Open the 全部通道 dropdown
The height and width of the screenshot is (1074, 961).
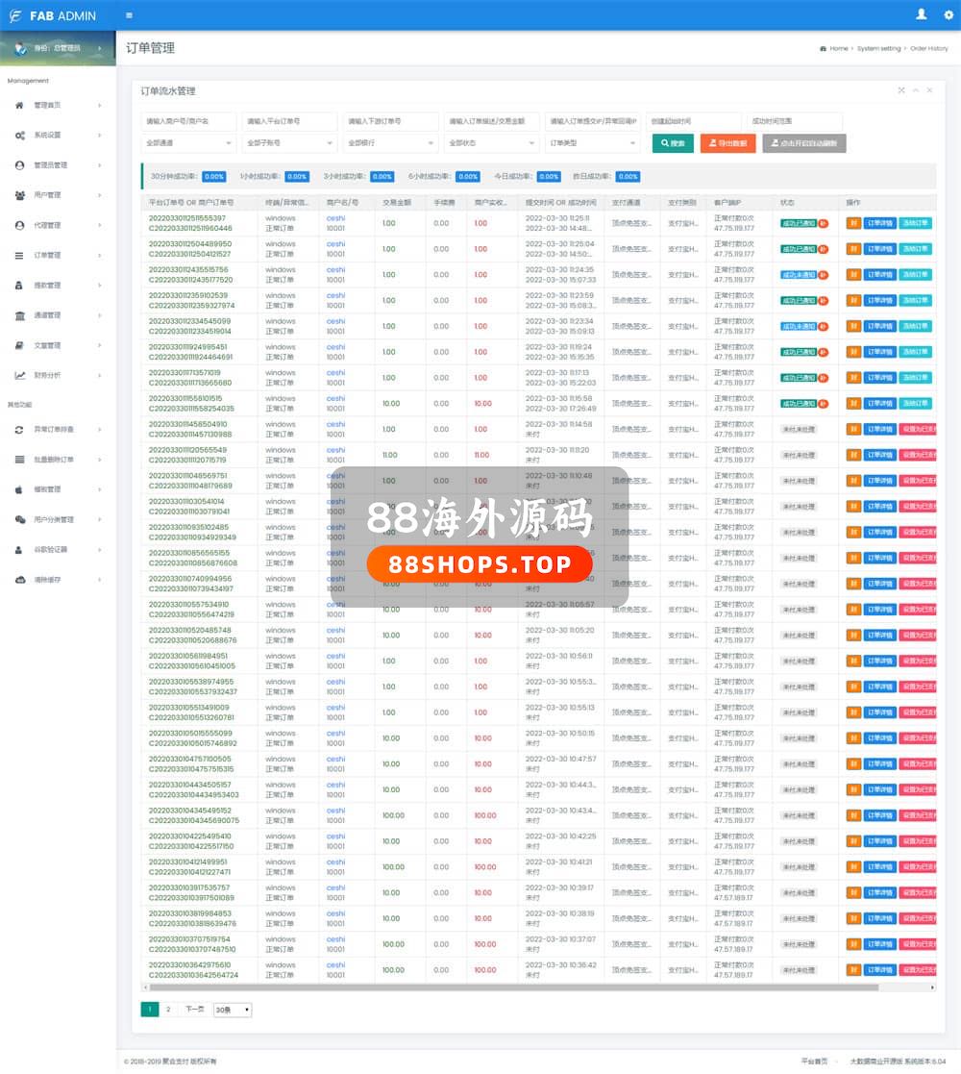pos(188,143)
